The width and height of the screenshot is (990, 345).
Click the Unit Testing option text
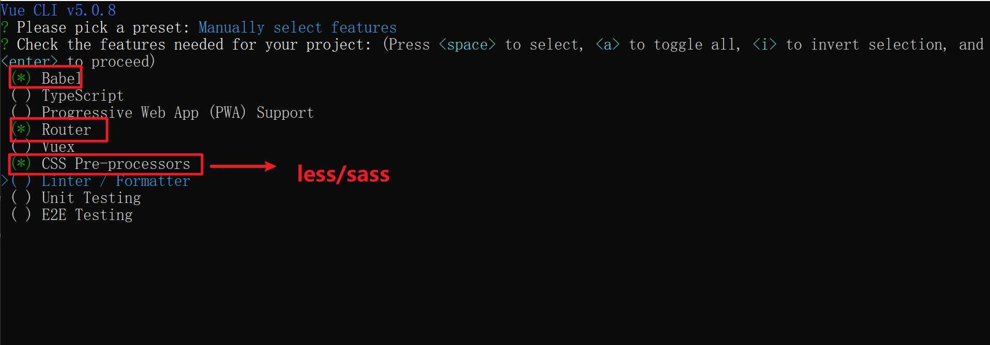point(91,198)
